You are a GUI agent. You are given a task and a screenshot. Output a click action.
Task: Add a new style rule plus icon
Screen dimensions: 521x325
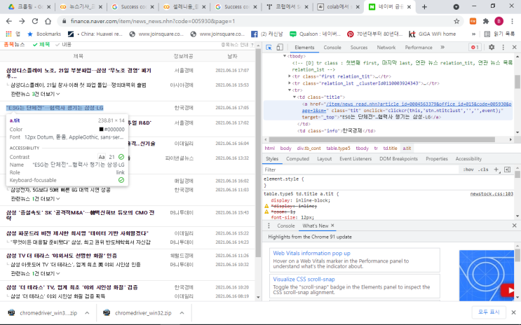pyautogui.click(x=496, y=170)
